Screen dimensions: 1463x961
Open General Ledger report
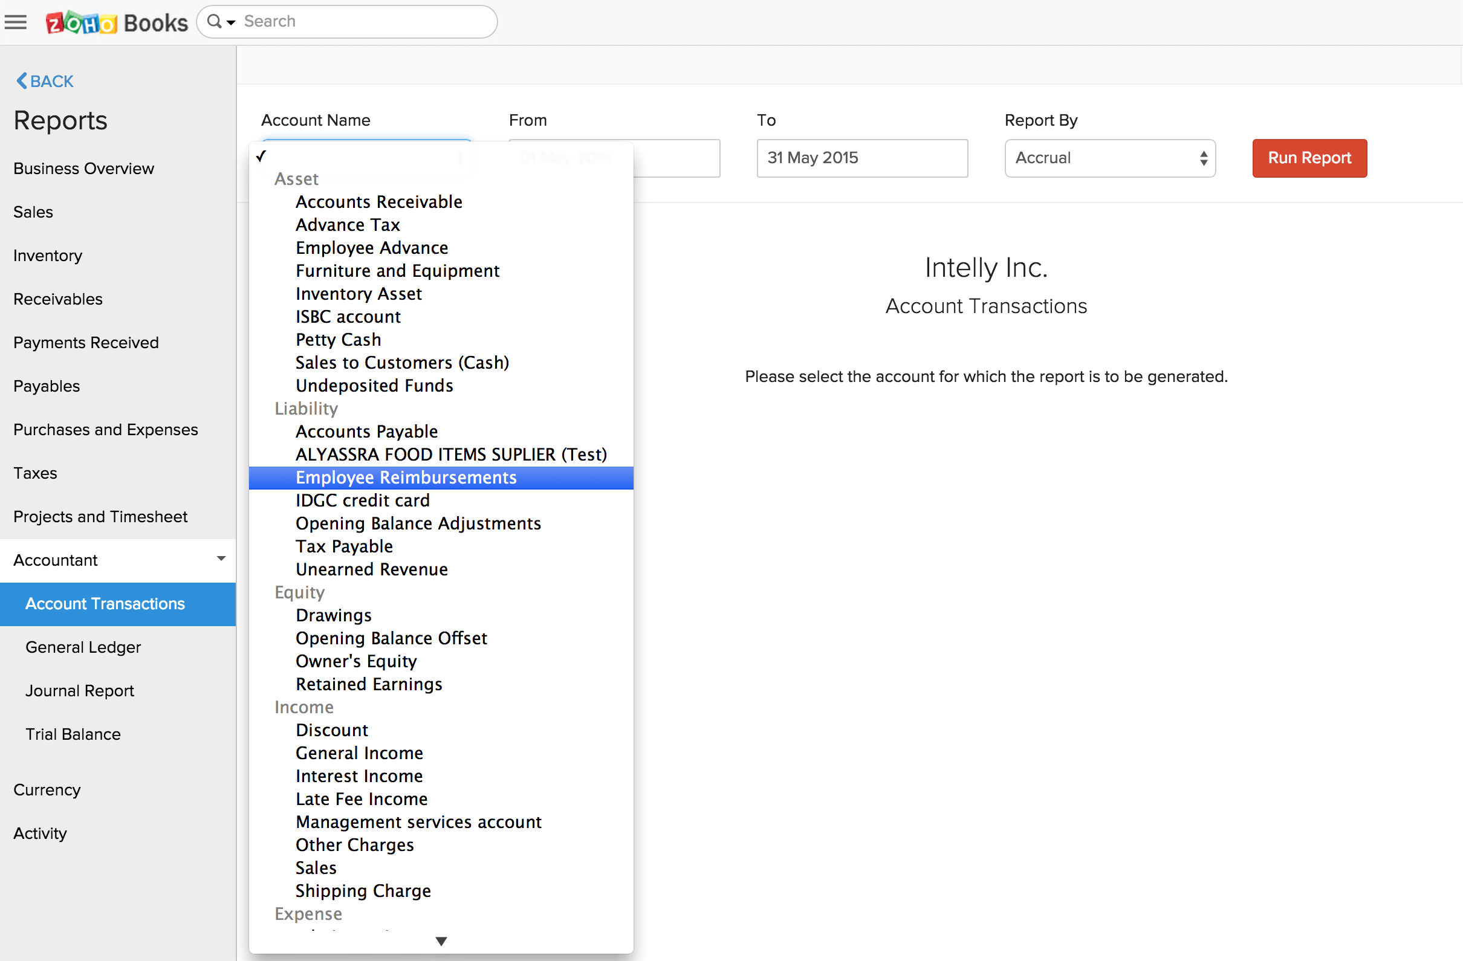[x=83, y=647]
